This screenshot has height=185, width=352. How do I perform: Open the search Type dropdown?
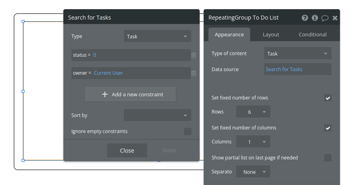(157, 36)
